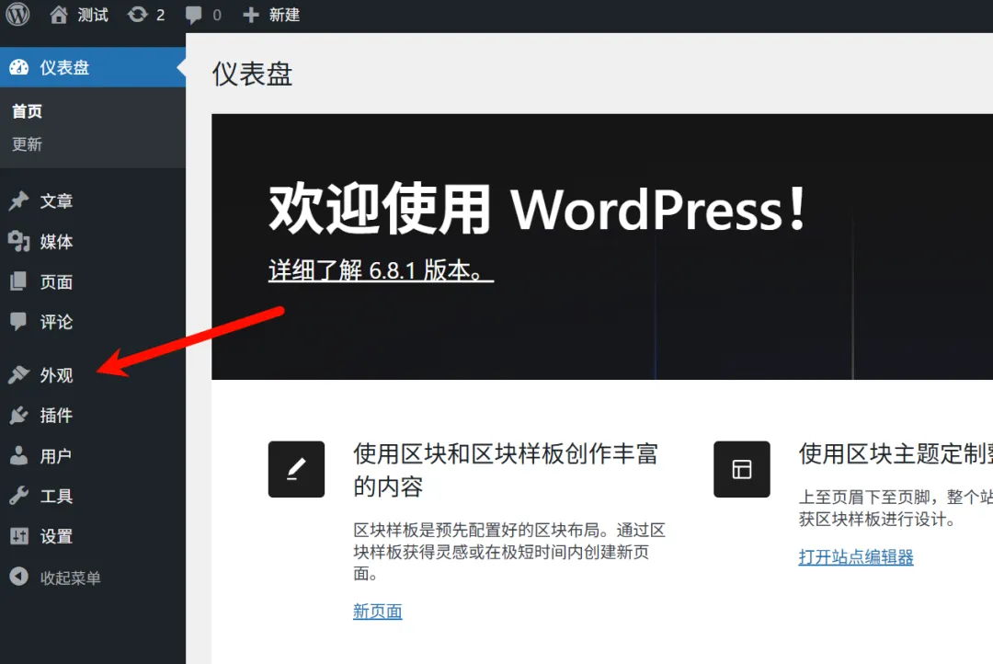
Task: Click the heading starting 使用区块主题定制
Action: (x=896, y=453)
